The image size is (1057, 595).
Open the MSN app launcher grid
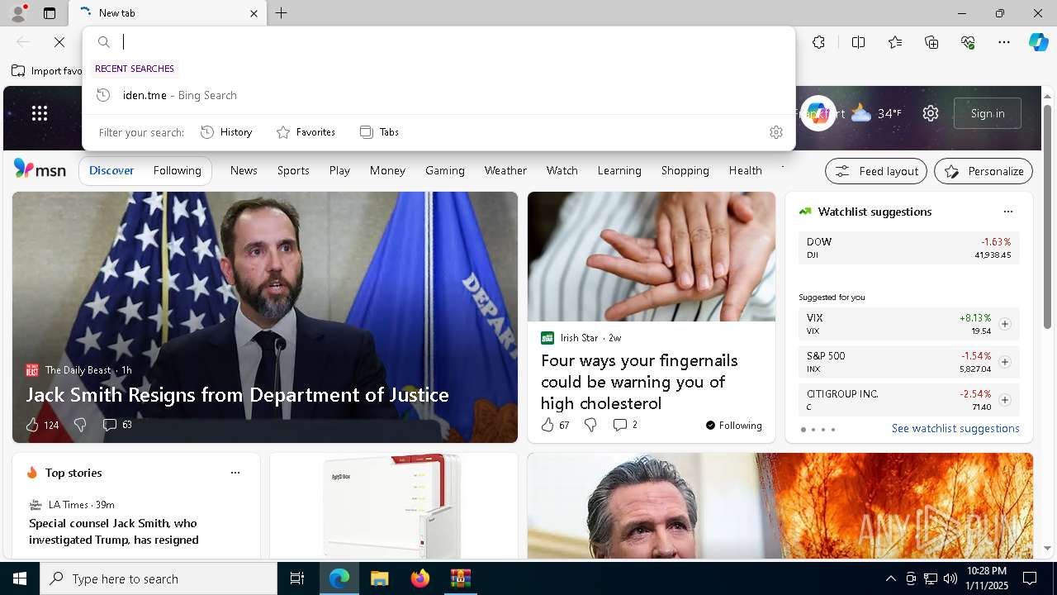click(40, 113)
